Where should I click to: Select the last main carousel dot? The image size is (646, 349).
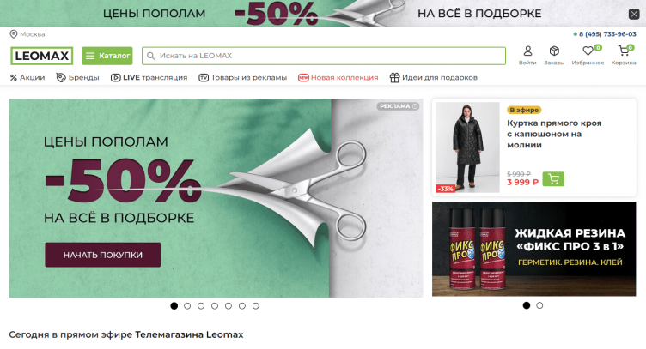(x=256, y=306)
